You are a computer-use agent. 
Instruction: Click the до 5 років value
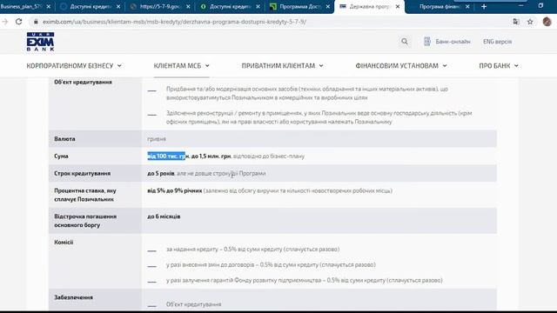[x=160, y=174]
